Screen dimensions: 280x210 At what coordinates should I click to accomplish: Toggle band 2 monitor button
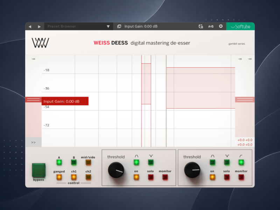(x=241, y=177)
